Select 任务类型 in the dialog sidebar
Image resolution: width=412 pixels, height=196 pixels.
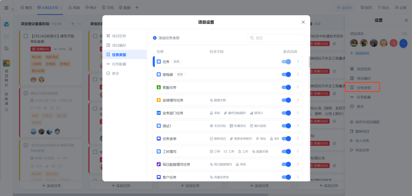click(125, 55)
